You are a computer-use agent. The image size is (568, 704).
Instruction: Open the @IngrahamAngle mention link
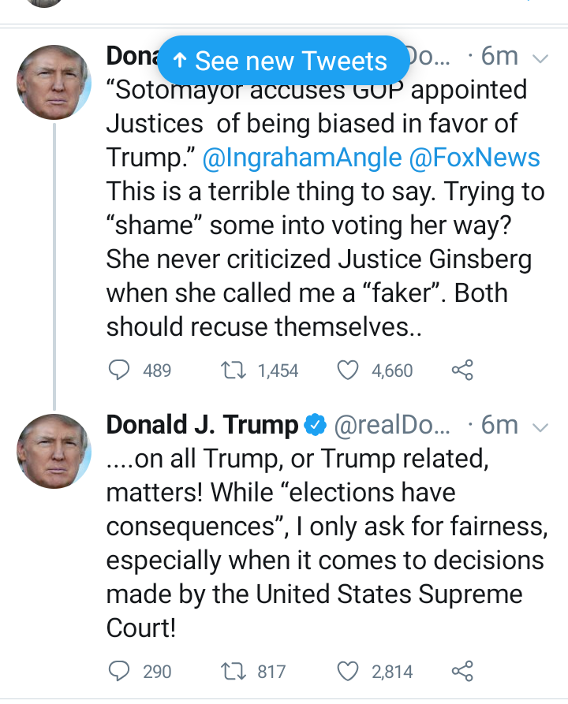pos(301,158)
